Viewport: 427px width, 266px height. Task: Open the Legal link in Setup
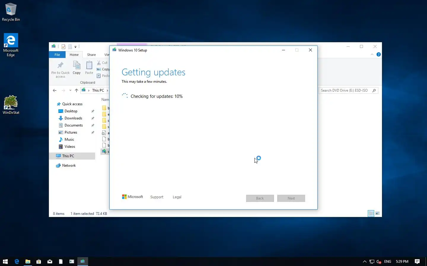(x=177, y=197)
